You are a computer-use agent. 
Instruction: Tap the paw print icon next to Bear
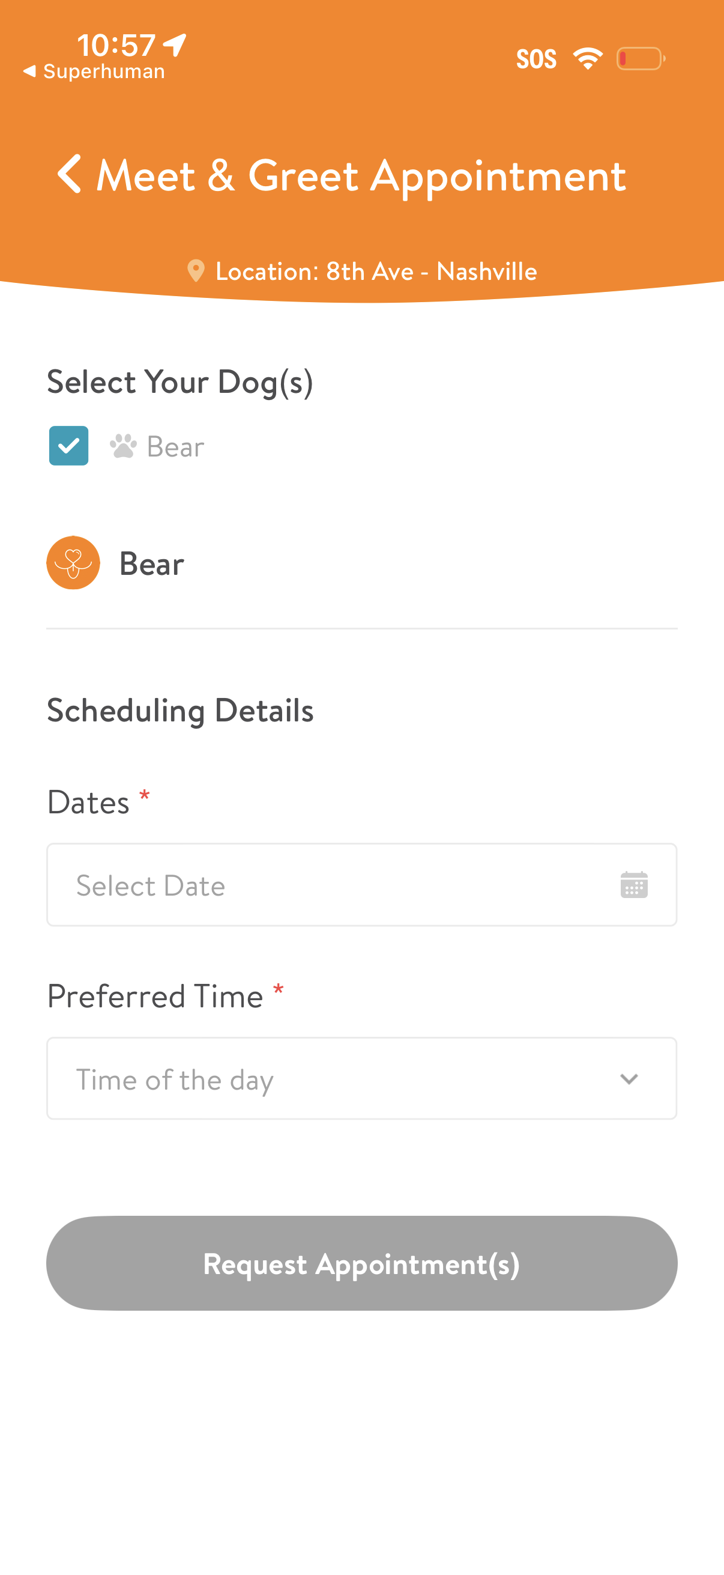click(x=123, y=446)
